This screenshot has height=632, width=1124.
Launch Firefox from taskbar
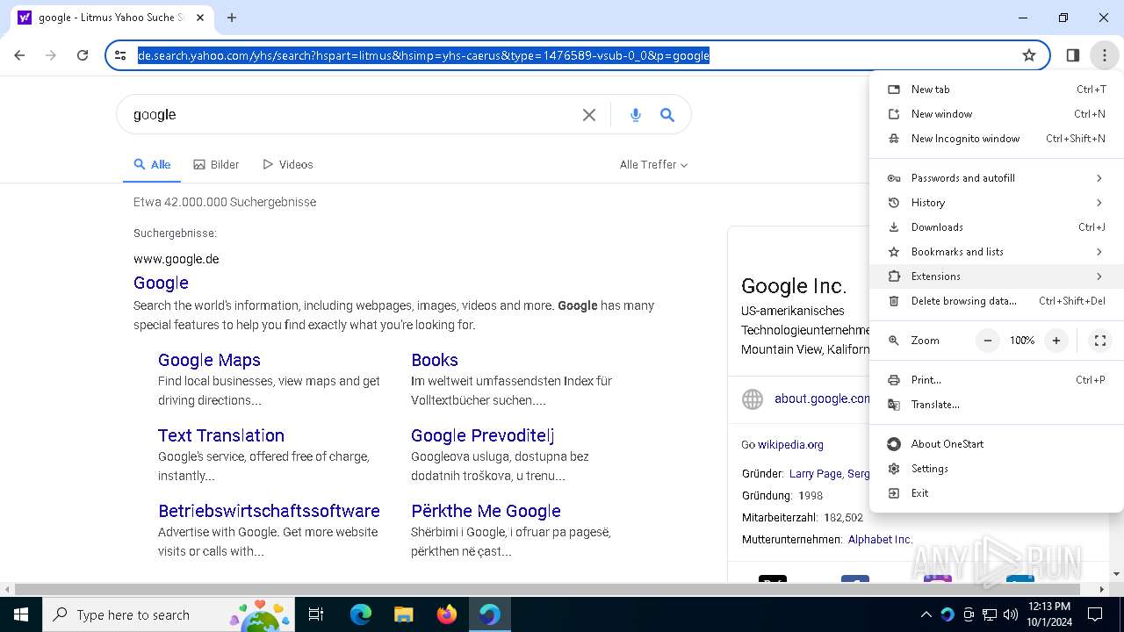pyautogui.click(x=446, y=614)
